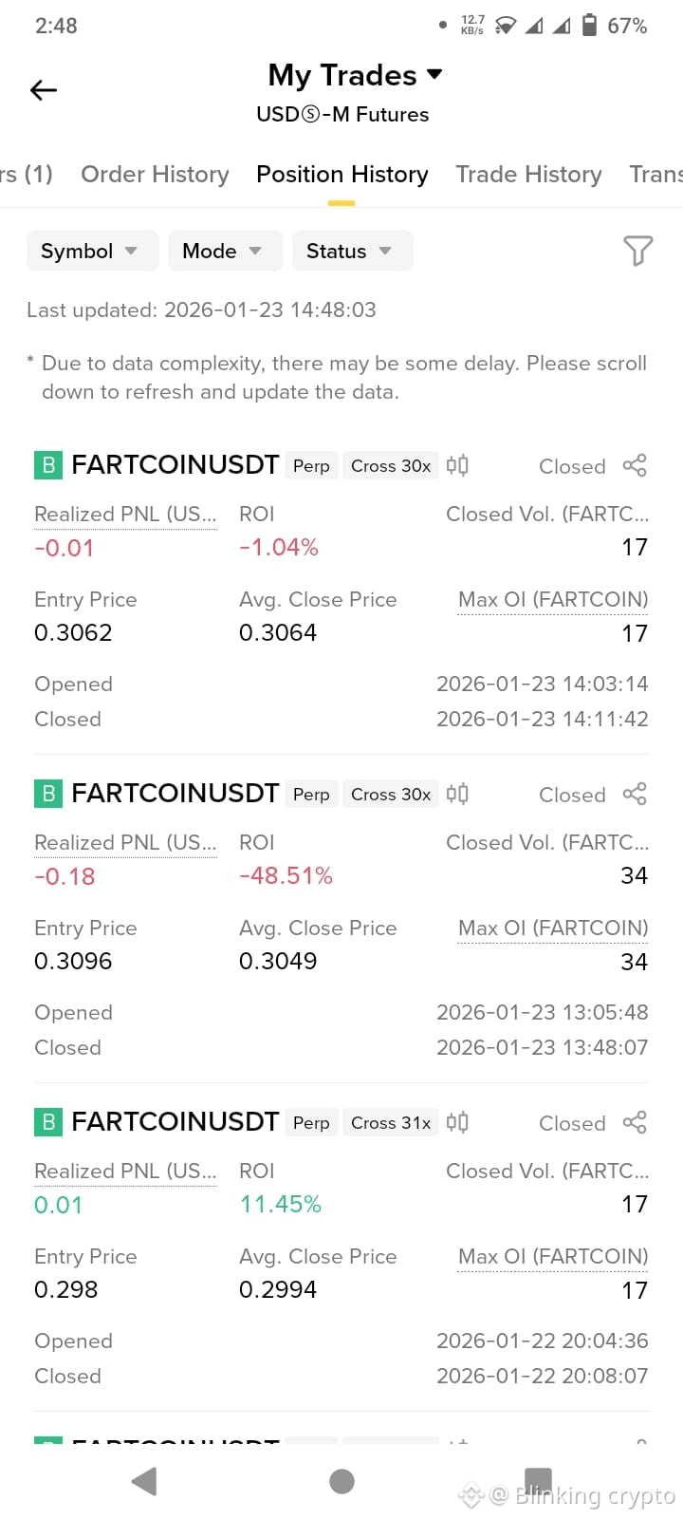
Task: Share the first FARTCOINUSDT closed position
Action: pyautogui.click(x=635, y=465)
